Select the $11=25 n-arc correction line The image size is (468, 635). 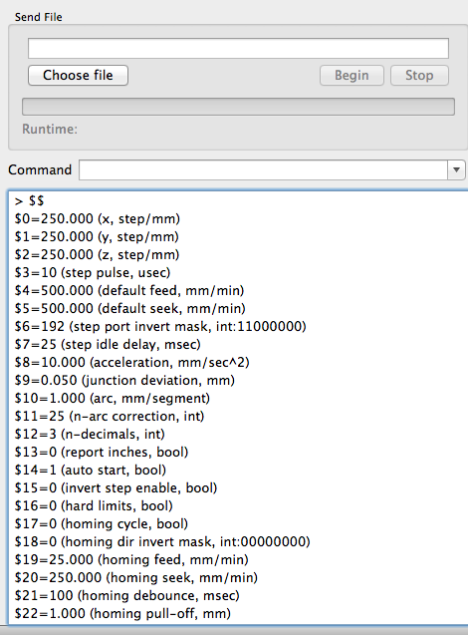click(x=110, y=416)
